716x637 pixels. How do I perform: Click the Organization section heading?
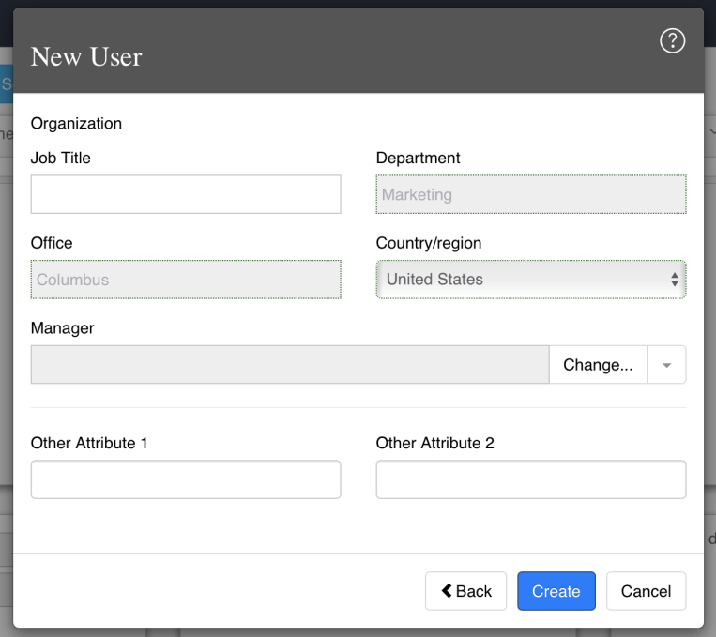pos(76,123)
